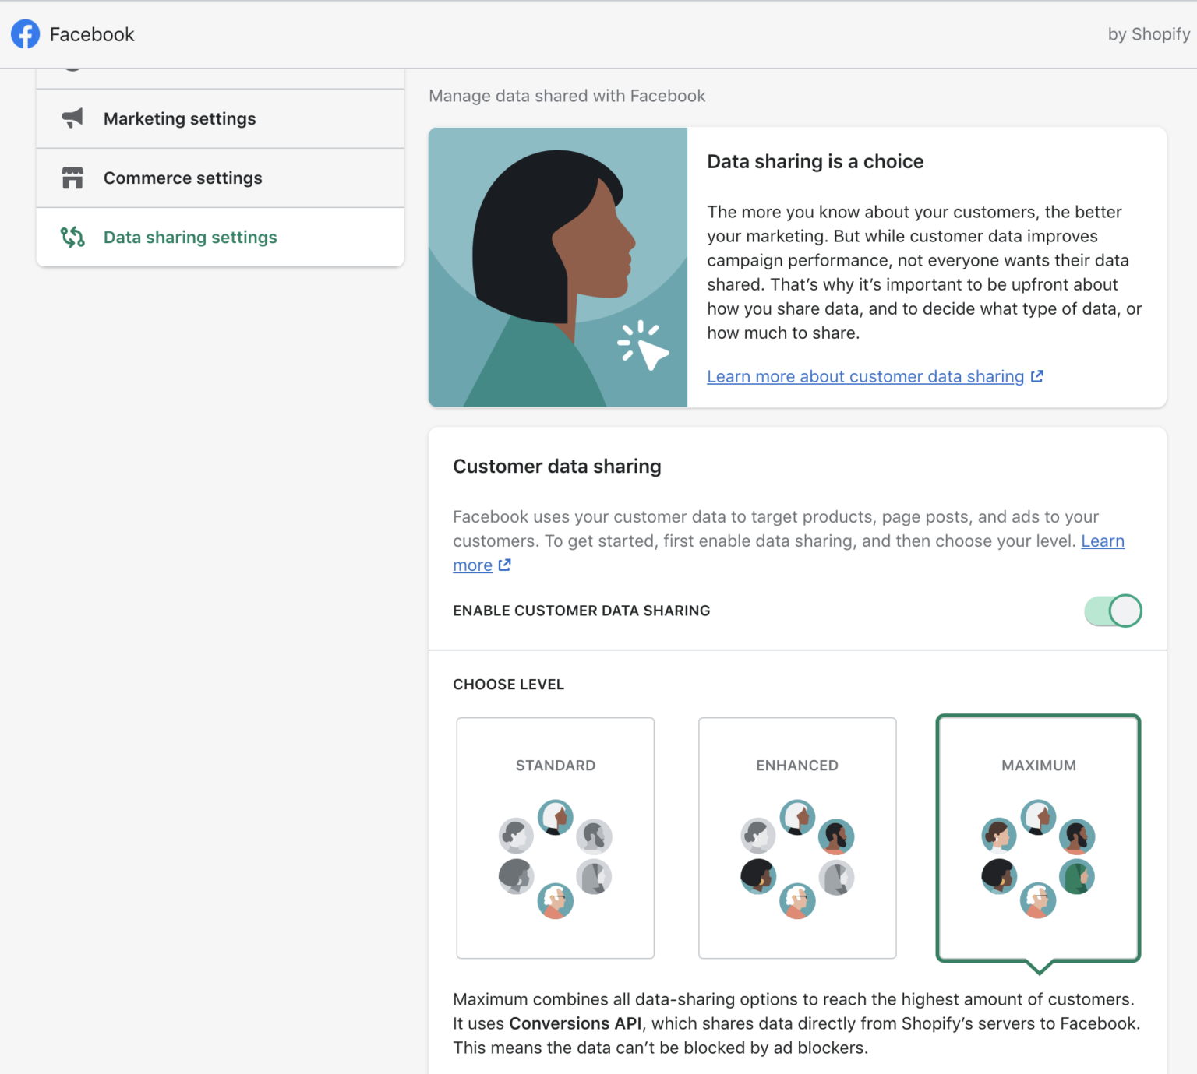Click the Data sharing settings sync icon
This screenshot has height=1074, width=1197.
(72, 237)
